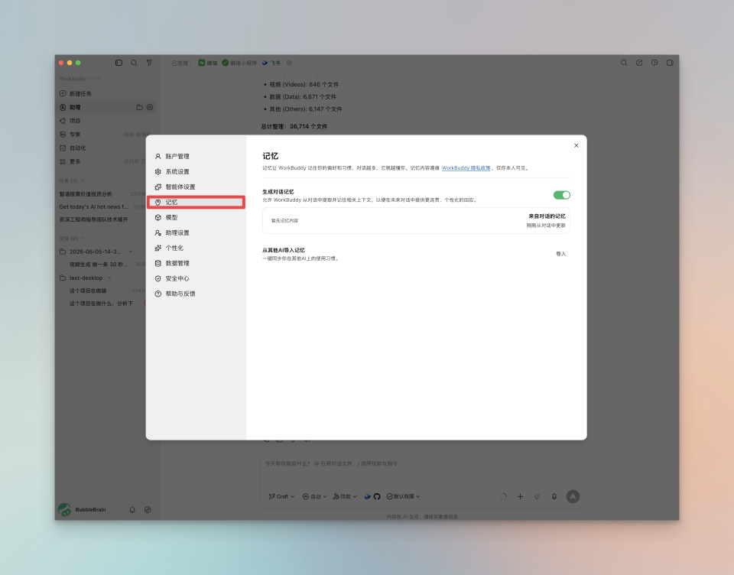Screen dimensions: 734x575
Task: Click the sparkle enhance icon in the input bar
Action: [537, 496]
